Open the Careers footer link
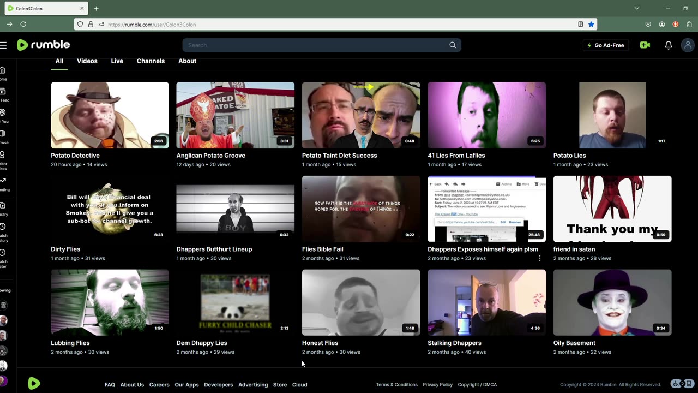 pos(159,385)
